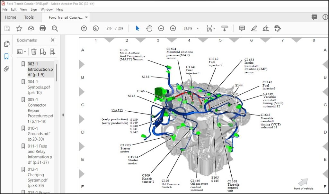Delete selected bookmark trash icon
Screen dimensions: 329x194
pyautogui.click(x=34, y=51)
